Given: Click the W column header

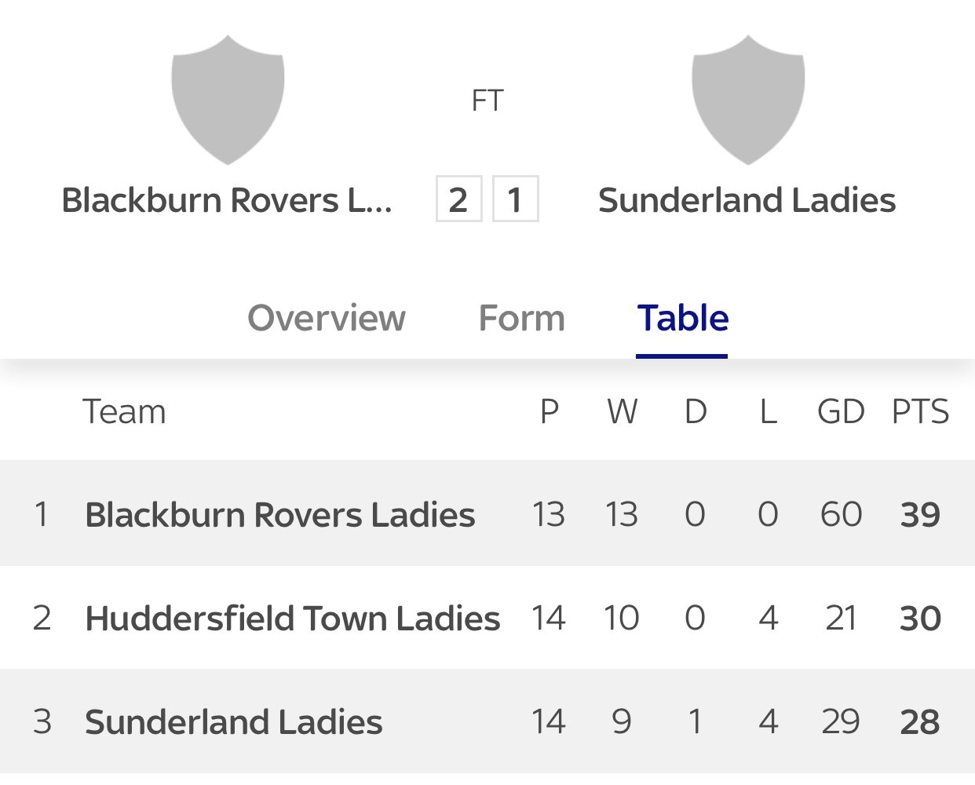Looking at the screenshot, I should pos(622,412).
